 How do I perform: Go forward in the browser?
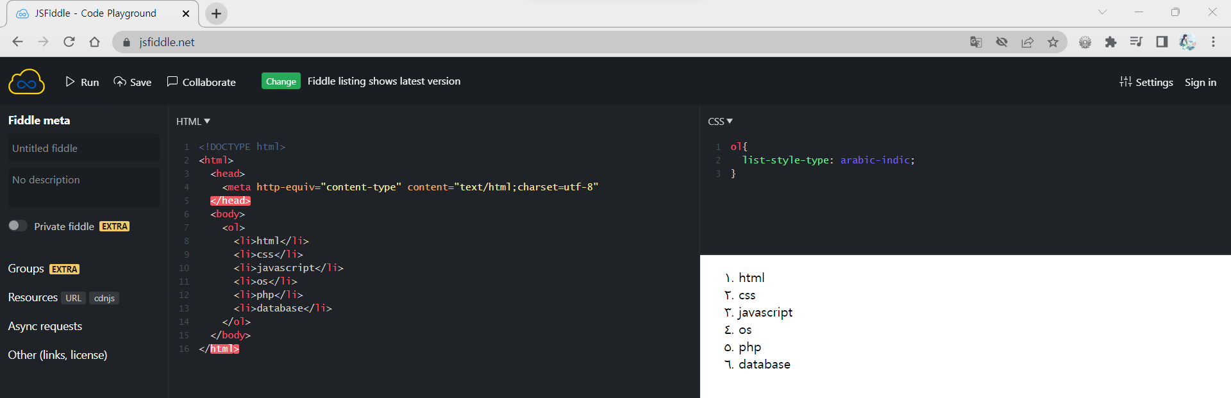43,42
